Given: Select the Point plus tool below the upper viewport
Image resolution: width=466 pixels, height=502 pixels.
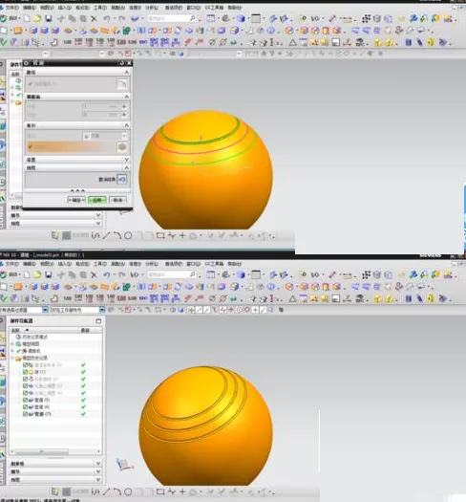Looking at the screenshot, I should [x=182, y=236].
